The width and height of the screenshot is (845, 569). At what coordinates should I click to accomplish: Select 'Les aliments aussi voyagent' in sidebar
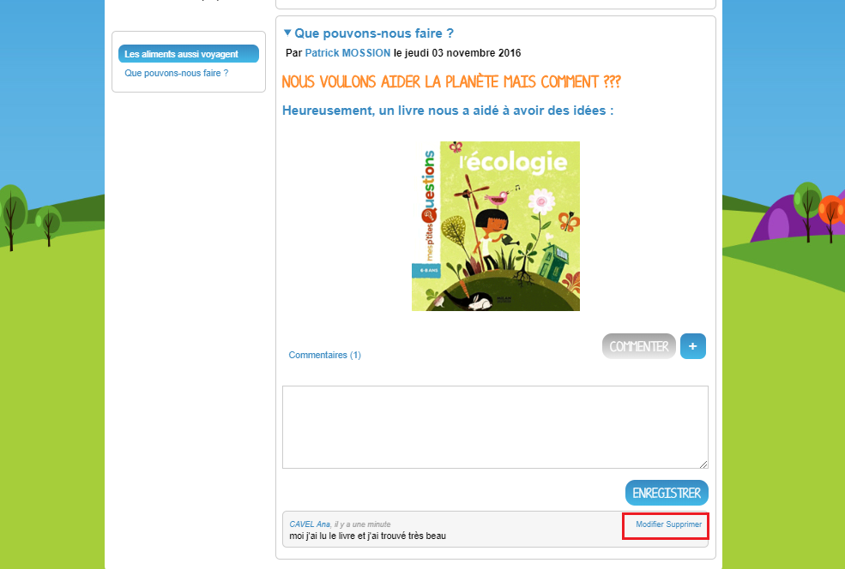click(189, 54)
